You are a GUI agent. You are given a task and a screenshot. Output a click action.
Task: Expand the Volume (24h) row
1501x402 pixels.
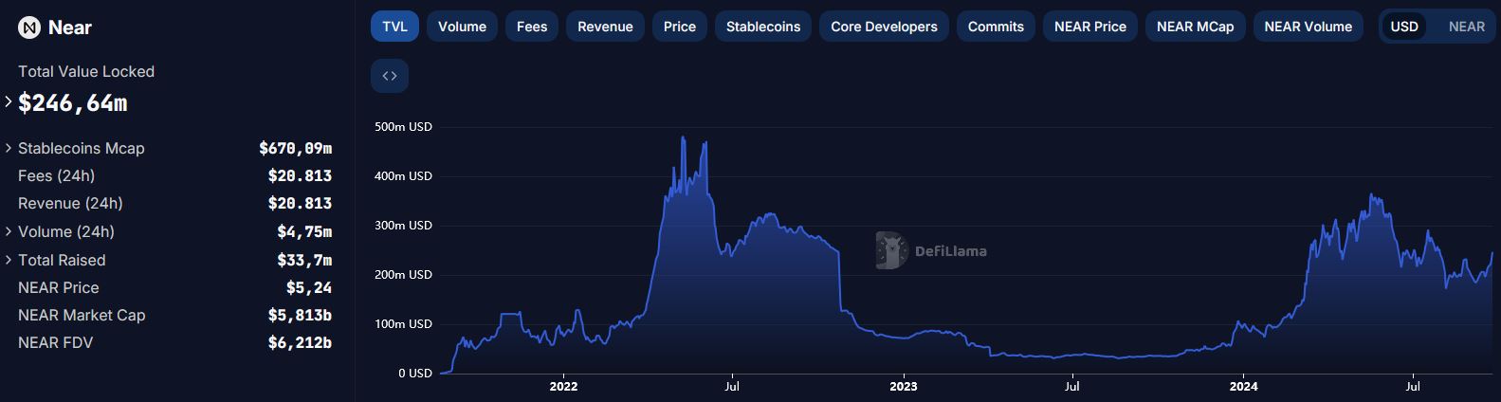[9, 231]
